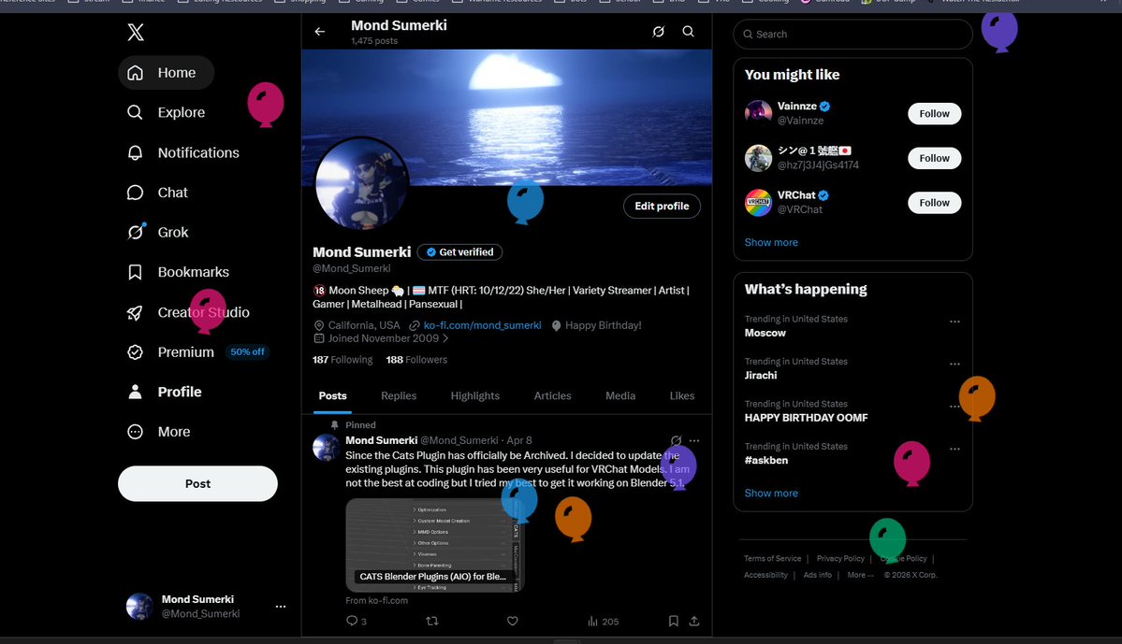This screenshot has height=644, width=1122.
Task: Like the pinned post with heart icon
Action: 513,622
